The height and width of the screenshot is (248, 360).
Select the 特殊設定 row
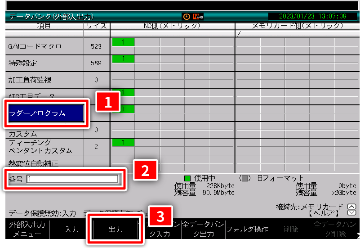(44, 63)
